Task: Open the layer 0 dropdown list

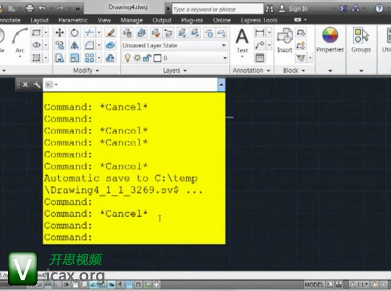Action: (x=225, y=58)
